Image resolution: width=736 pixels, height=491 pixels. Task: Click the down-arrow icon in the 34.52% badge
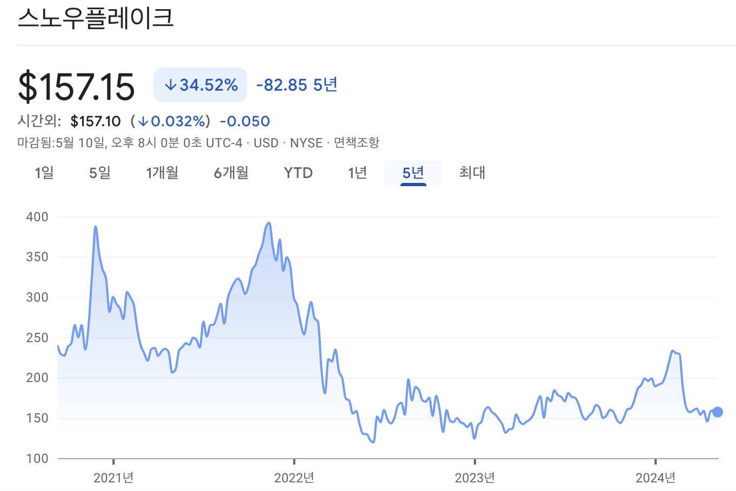click(x=170, y=84)
